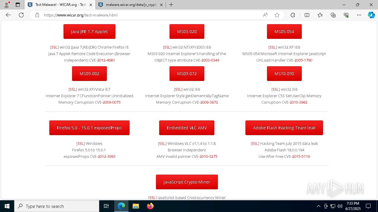Switch to the Test Malware WICAR.org tab
378x212 pixels.
click(60, 5)
